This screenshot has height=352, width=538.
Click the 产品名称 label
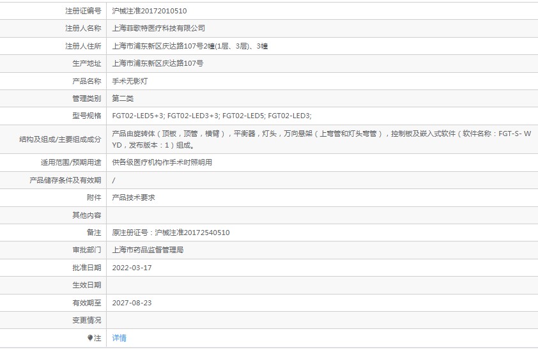coord(87,81)
